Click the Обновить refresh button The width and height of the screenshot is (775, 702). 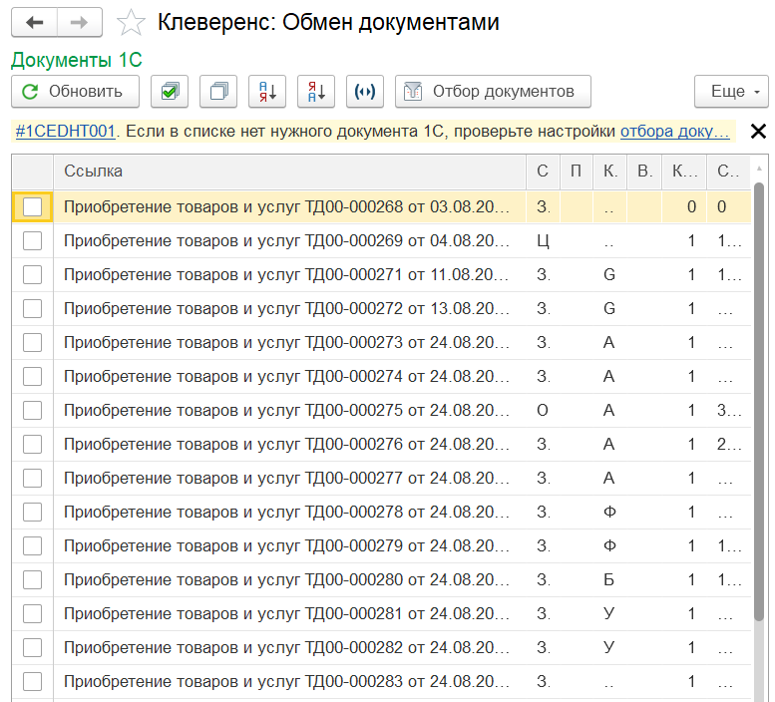click(75, 92)
